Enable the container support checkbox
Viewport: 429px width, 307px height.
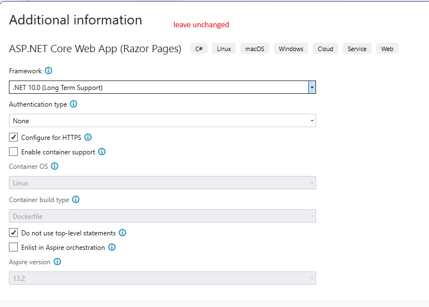[13, 152]
